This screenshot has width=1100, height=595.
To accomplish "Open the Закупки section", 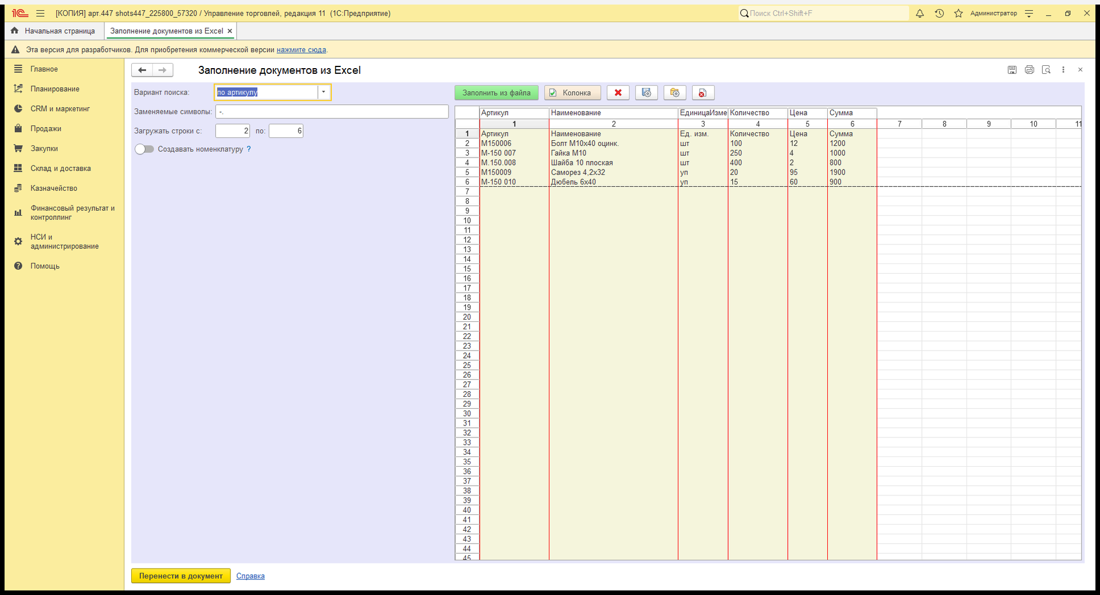I will [44, 148].
